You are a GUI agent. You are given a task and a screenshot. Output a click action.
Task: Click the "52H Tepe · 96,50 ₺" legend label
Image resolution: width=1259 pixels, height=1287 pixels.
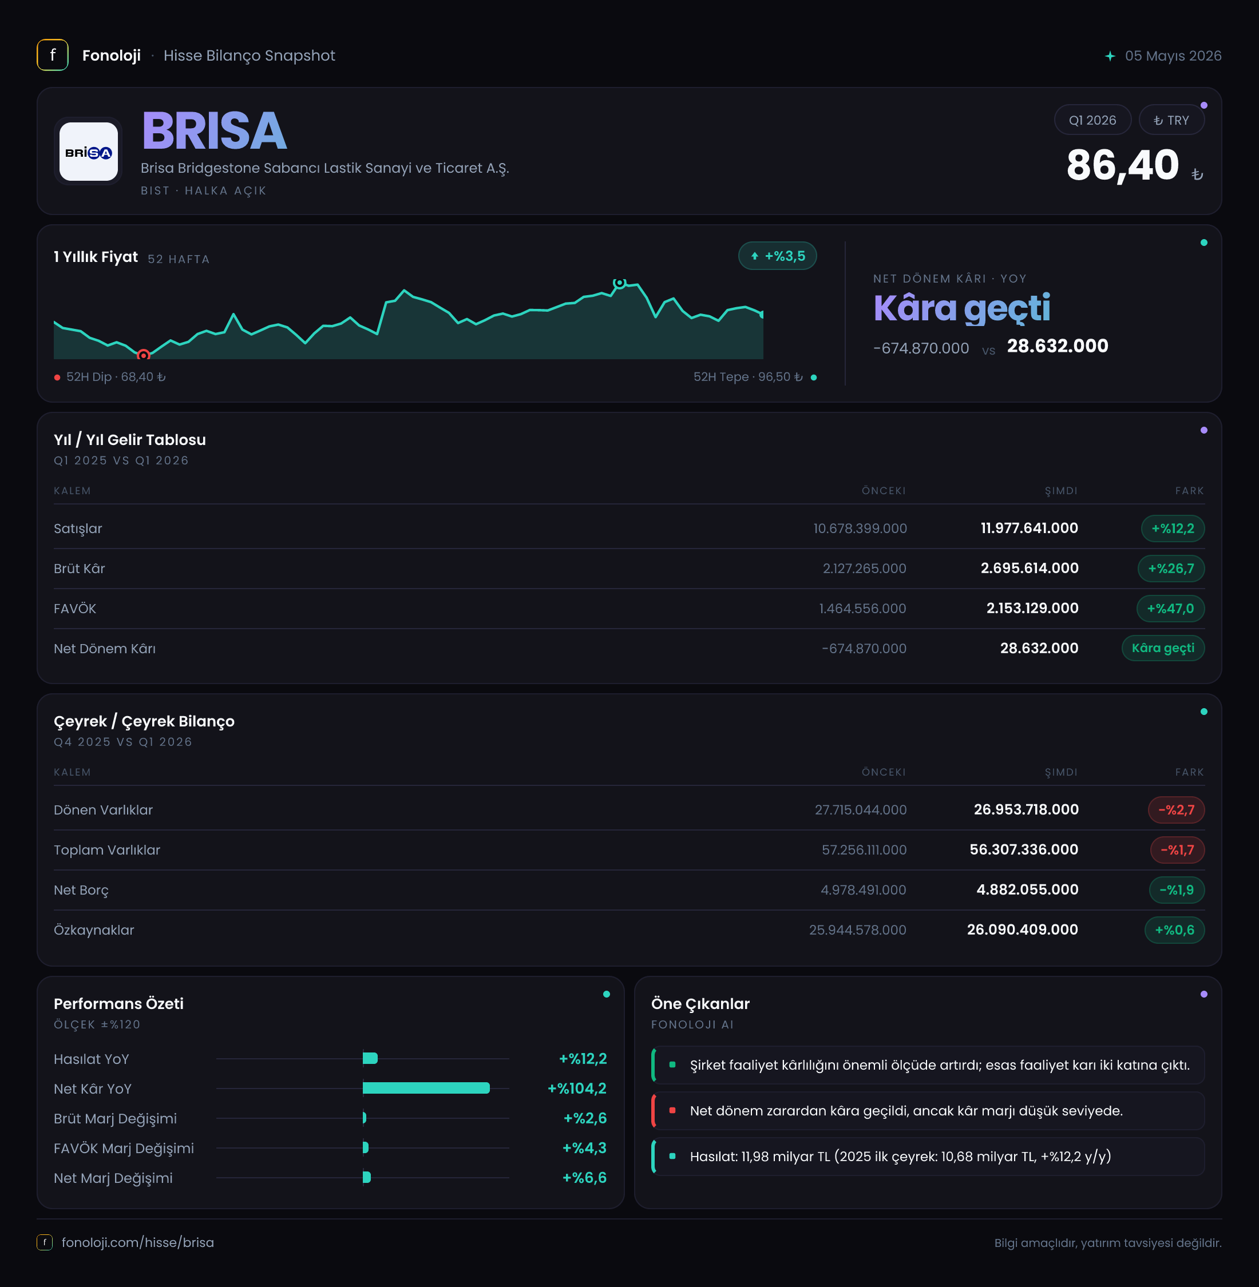point(748,377)
